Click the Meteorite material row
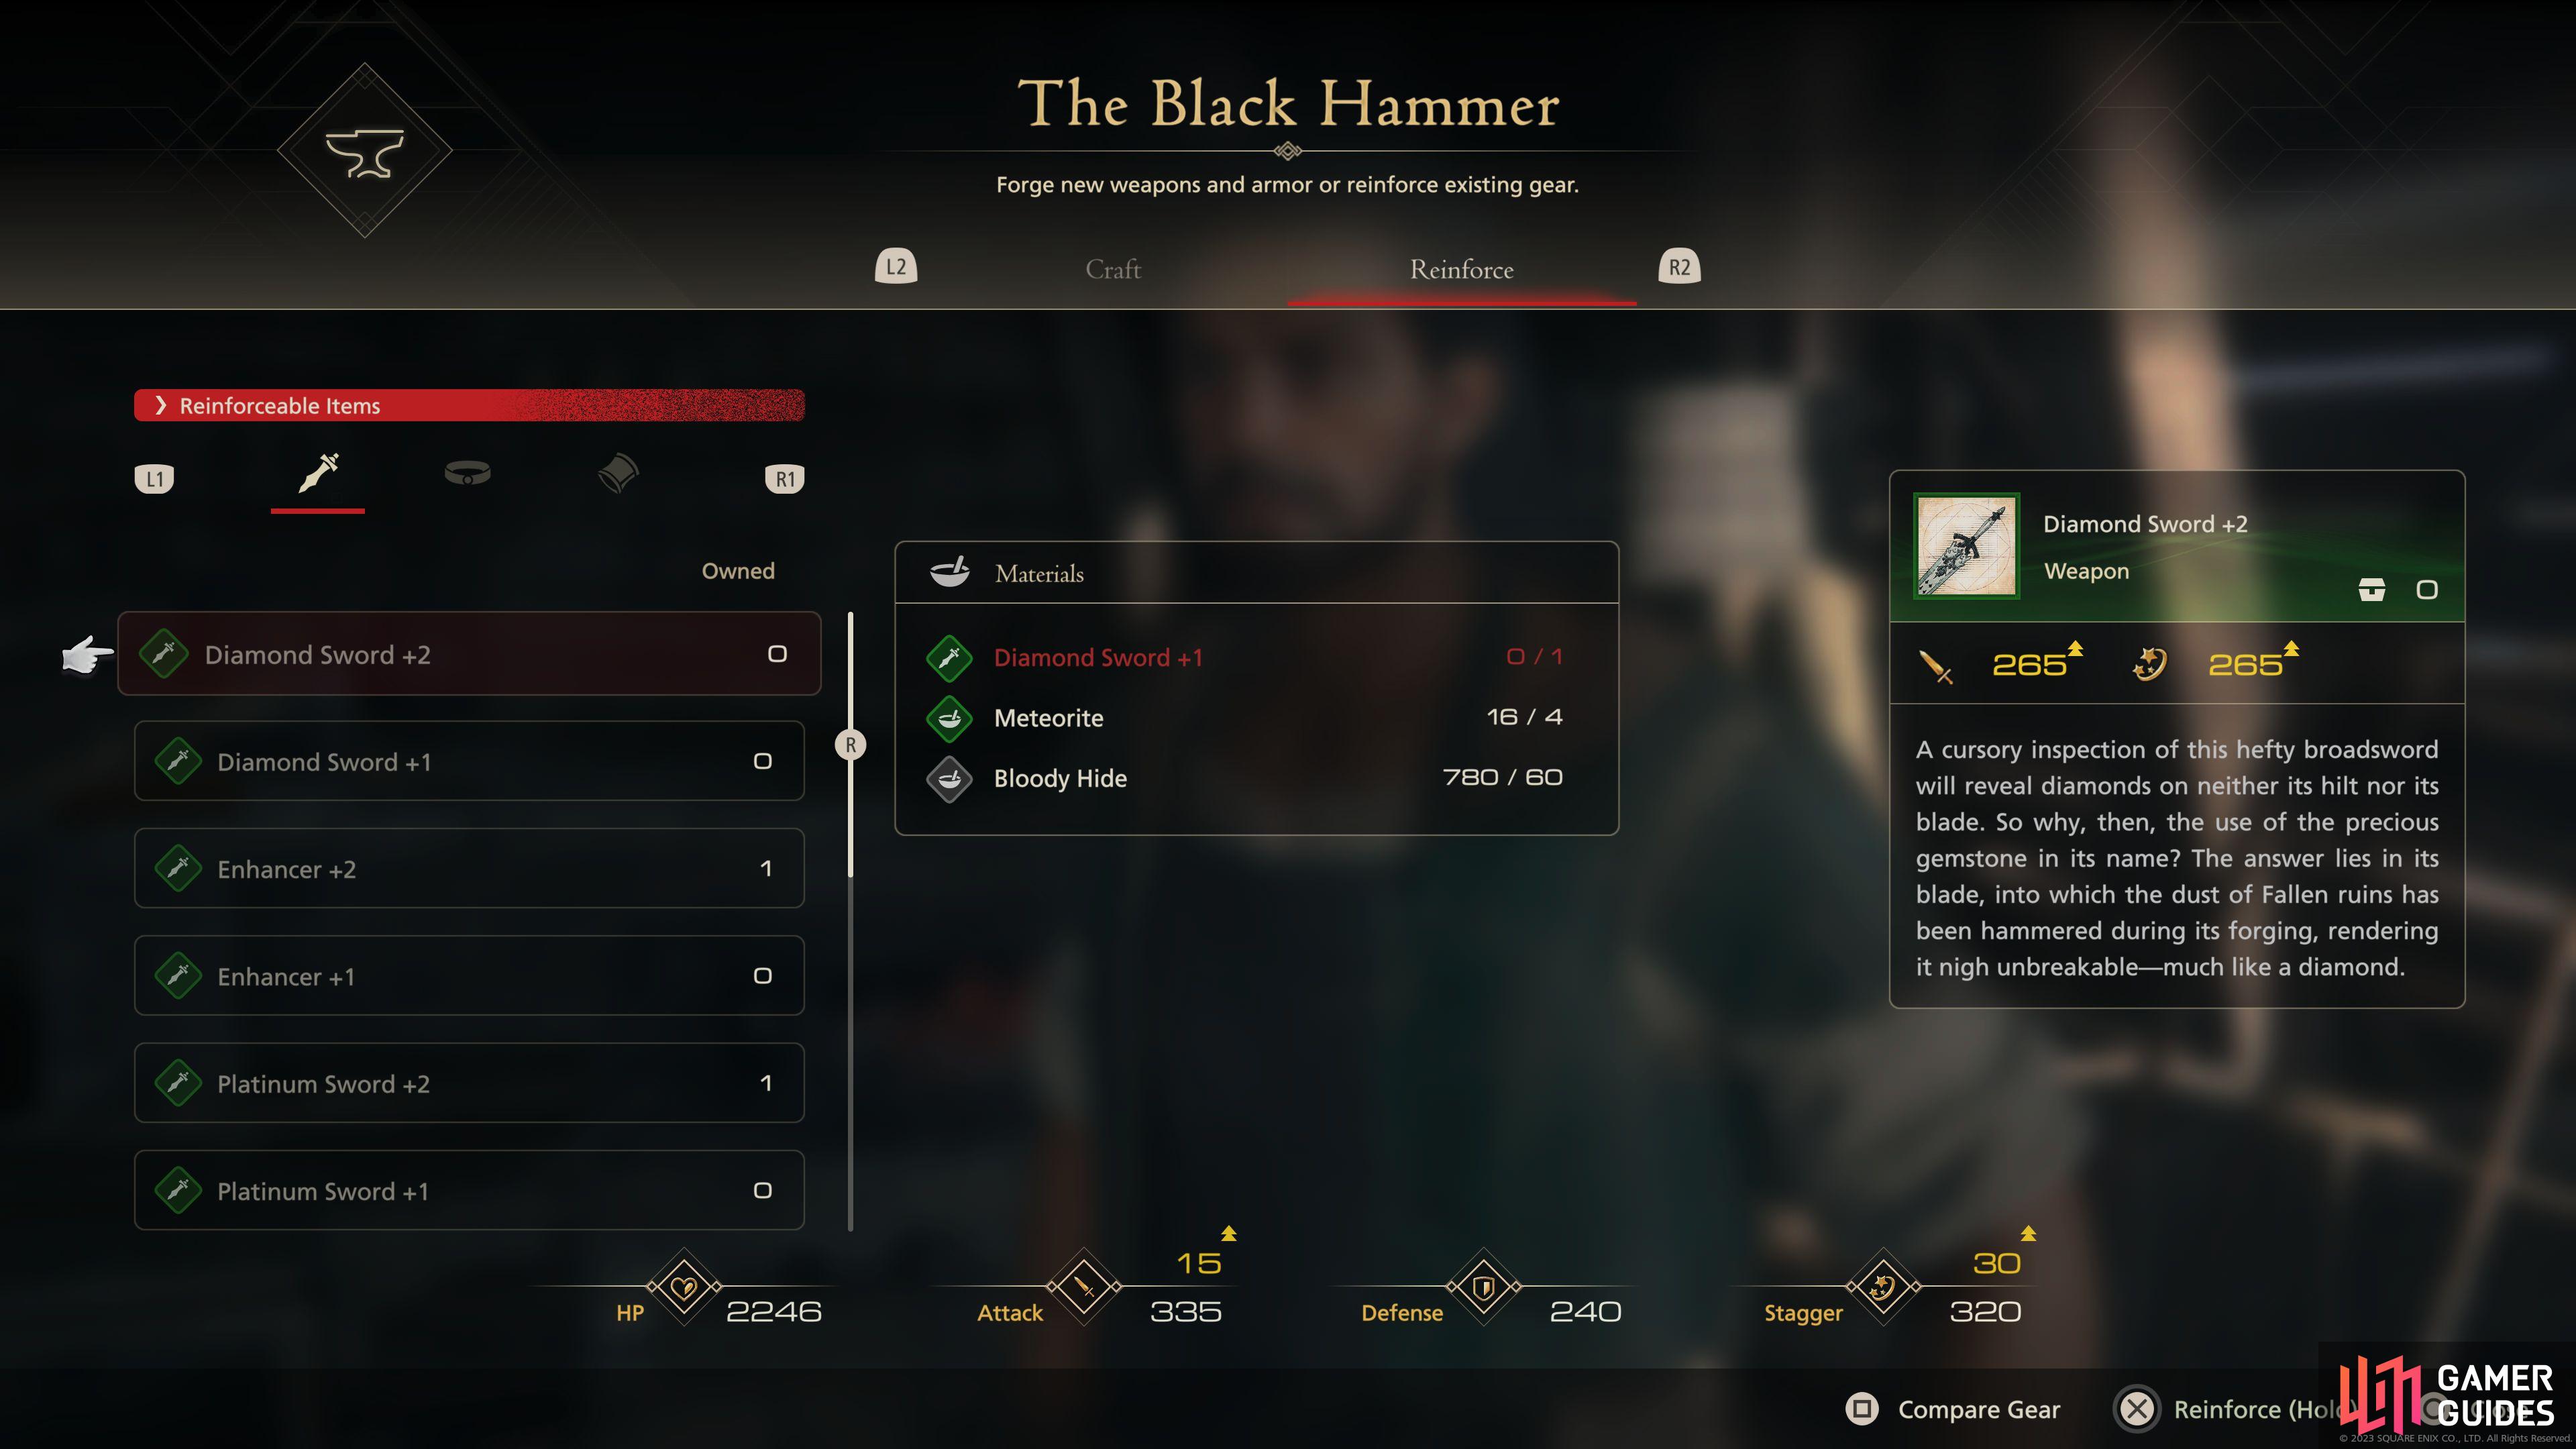This screenshot has height=1449, width=2576. (x=1256, y=718)
